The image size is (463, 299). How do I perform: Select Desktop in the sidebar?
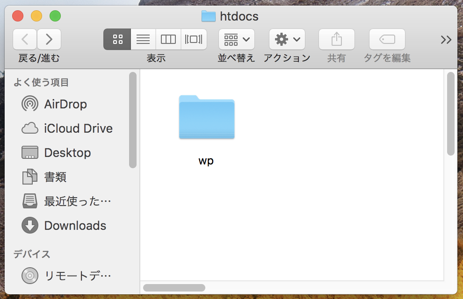pos(67,153)
